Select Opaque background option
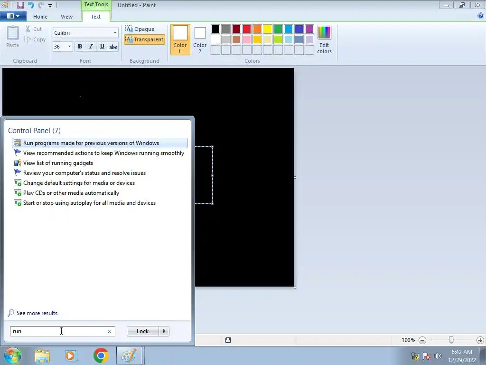 140,29
